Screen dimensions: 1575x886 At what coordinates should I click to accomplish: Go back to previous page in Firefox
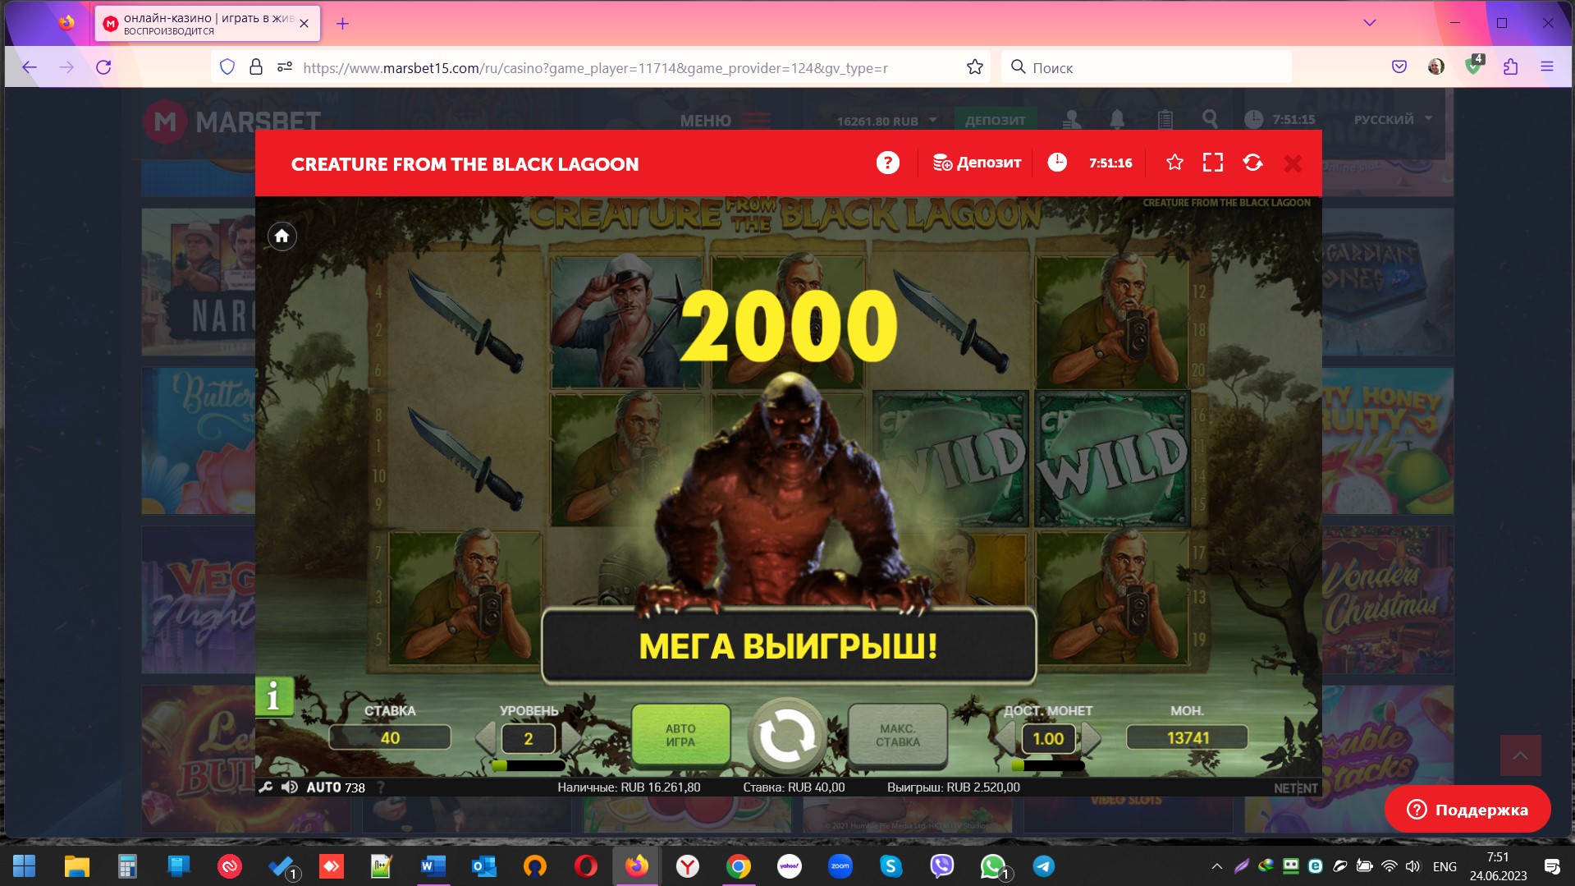pyautogui.click(x=30, y=67)
